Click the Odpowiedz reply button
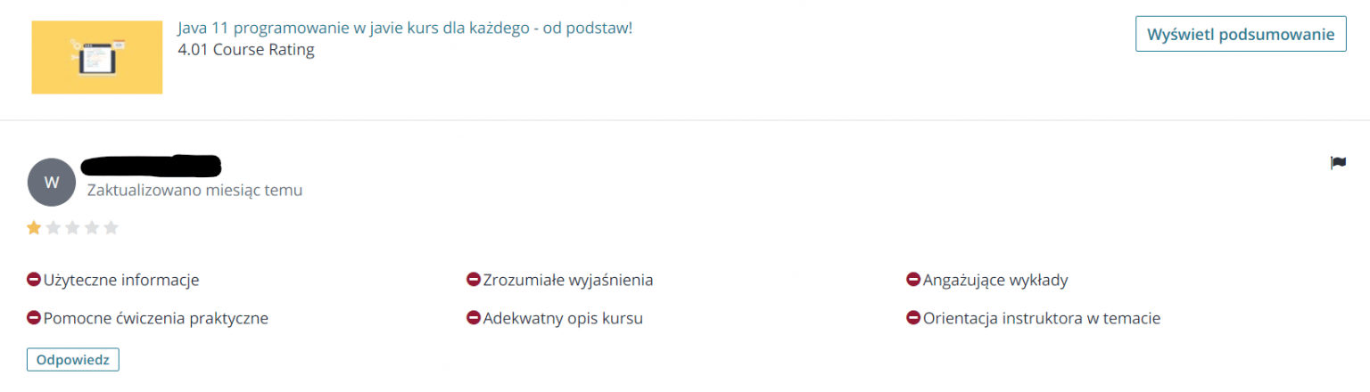Screen dimensions: 1370x392 coord(73,360)
